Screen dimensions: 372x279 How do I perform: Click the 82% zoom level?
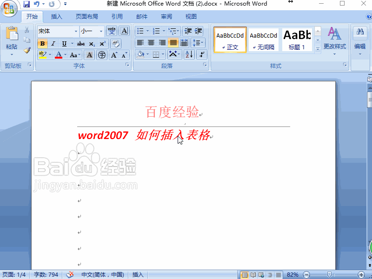[x=292, y=275]
